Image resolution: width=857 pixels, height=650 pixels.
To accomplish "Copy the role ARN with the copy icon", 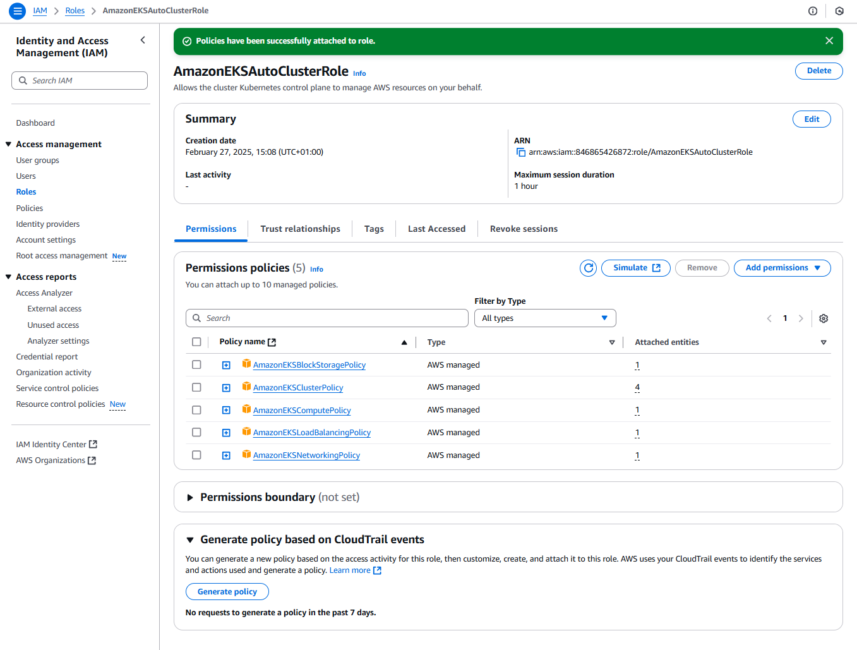I will point(521,152).
